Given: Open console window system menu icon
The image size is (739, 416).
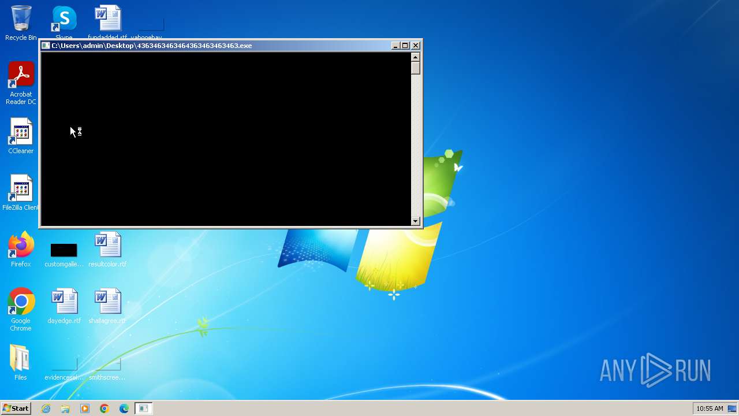Looking at the screenshot, I should tap(46, 46).
